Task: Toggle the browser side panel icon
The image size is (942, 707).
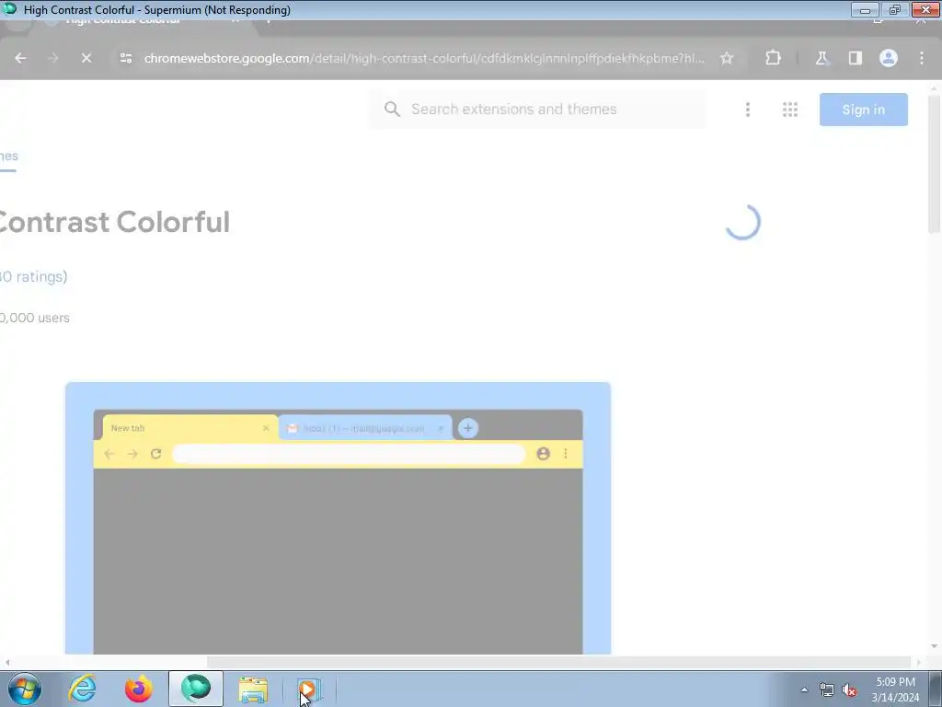Action: pos(855,58)
